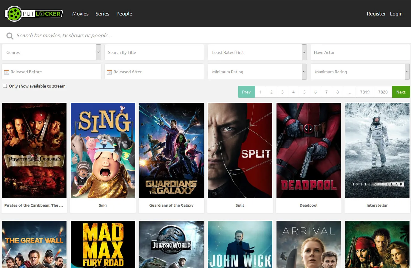Click the calendar icon in Released Before
This screenshot has height=268, width=411.
point(7,72)
